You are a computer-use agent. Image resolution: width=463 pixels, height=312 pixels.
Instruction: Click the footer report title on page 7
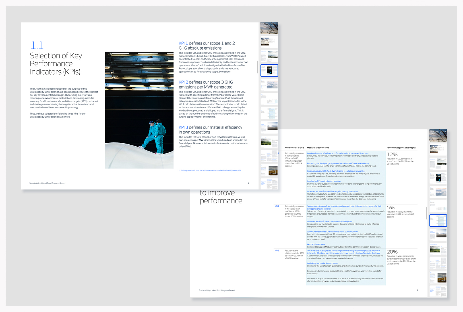coord(217,290)
